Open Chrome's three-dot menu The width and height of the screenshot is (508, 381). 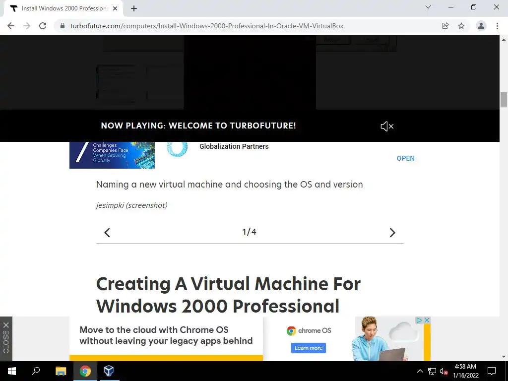497,26
